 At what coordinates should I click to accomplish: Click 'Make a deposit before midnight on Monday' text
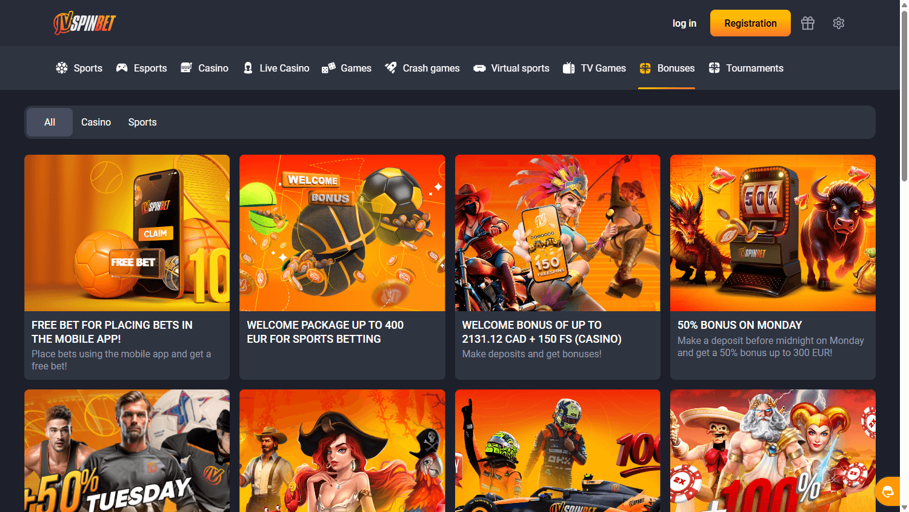coord(771,346)
